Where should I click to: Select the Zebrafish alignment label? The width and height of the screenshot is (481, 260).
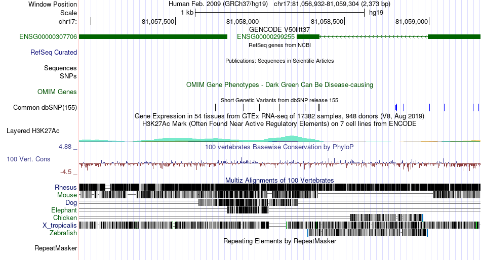[63, 233]
